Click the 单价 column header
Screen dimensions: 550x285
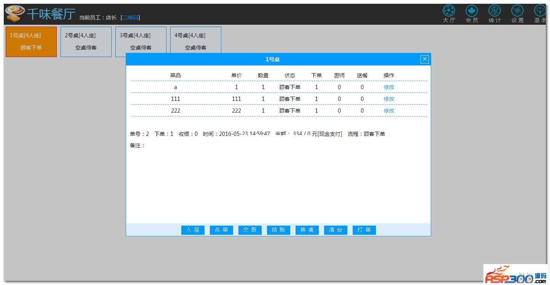pos(237,75)
